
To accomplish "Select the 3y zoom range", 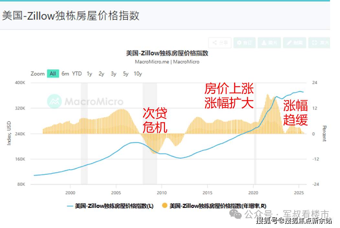I will point(113,74).
